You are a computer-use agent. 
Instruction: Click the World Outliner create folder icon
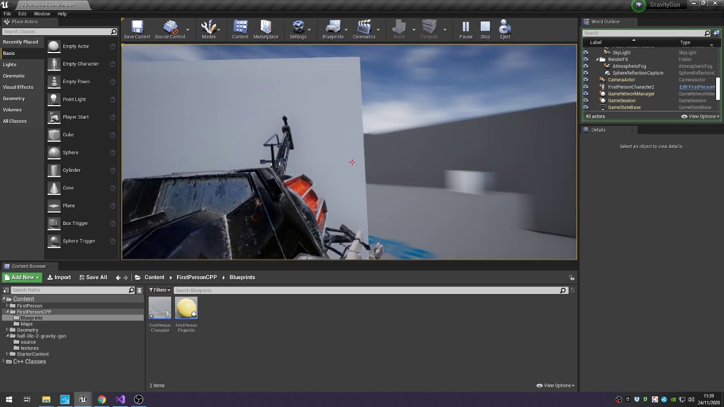pos(717,33)
